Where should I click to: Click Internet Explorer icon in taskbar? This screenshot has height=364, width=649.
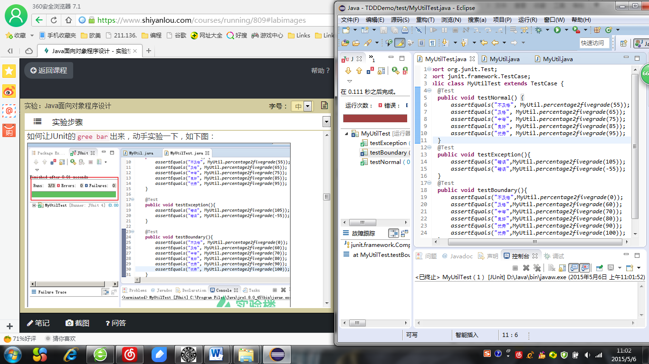point(71,354)
